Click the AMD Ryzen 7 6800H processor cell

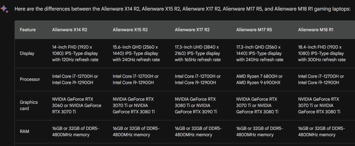[x=259, y=79]
